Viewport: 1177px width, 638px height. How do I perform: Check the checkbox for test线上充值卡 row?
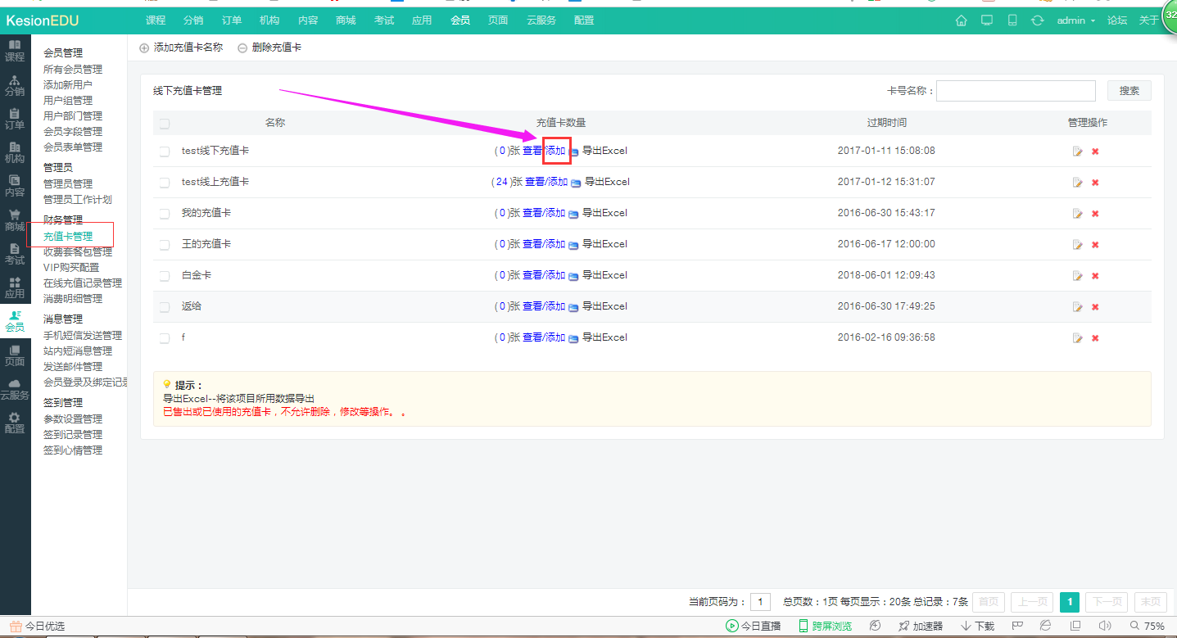coord(165,183)
